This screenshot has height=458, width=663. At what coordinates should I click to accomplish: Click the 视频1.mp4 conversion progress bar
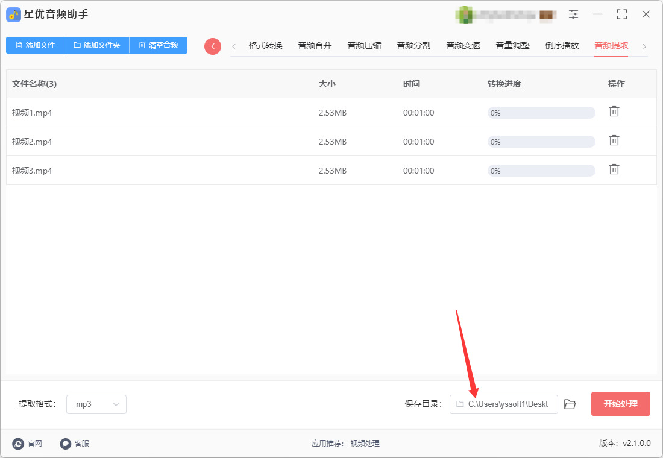pyautogui.click(x=541, y=113)
